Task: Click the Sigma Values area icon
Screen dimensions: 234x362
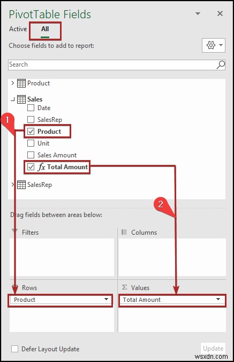Action: [124, 287]
